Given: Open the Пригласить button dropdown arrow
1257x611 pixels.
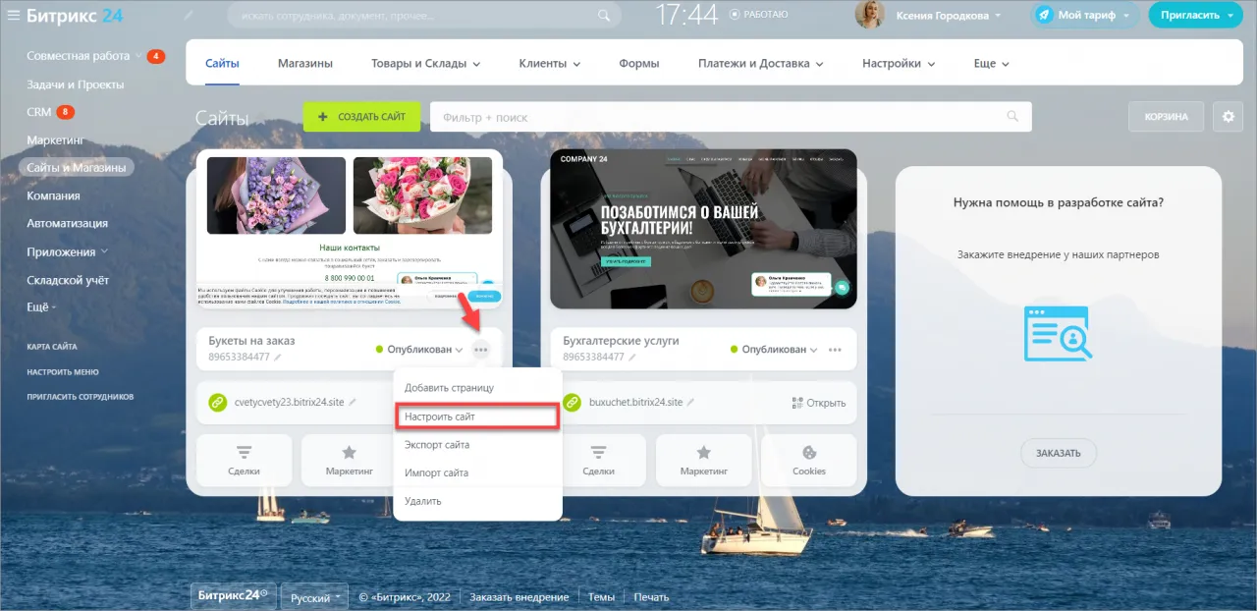Looking at the screenshot, I should (x=1230, y=16).
